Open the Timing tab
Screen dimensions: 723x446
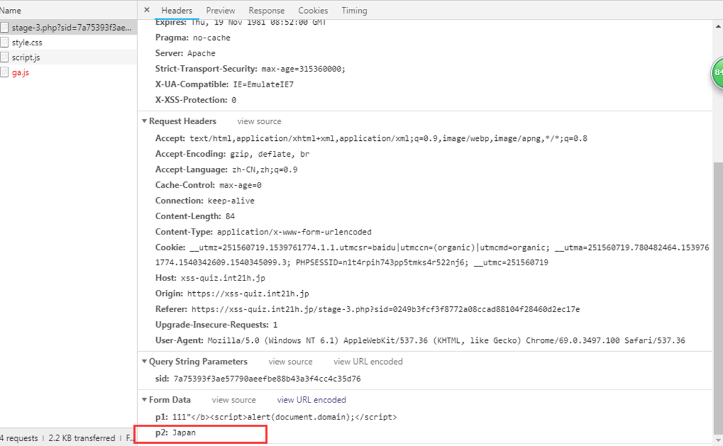[x=354, y=11]
